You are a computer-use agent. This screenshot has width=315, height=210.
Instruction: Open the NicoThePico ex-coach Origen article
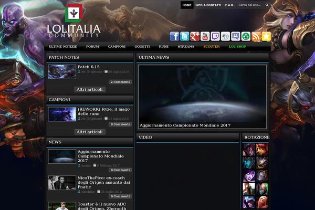point(104,182)
